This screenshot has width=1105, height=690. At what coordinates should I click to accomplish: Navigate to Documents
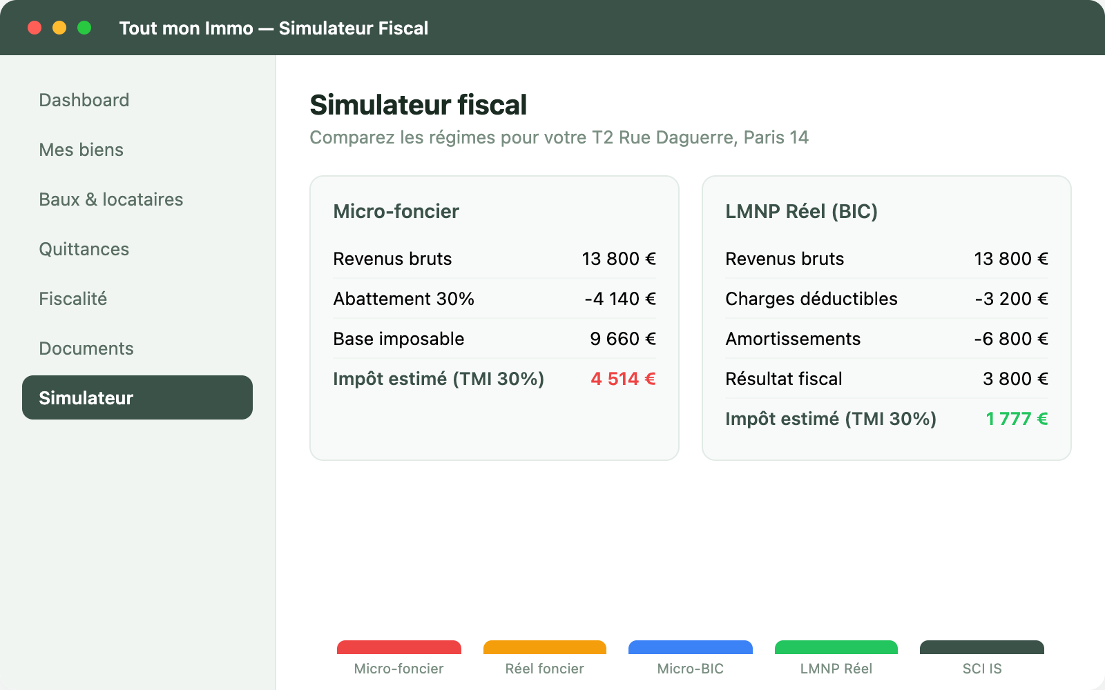(x=137, y=348)
